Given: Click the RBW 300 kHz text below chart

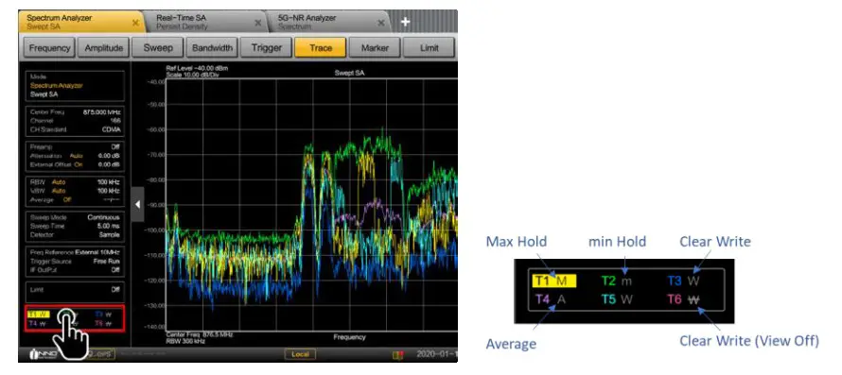Looking at the screenshot, I should (x=185, y=340).
